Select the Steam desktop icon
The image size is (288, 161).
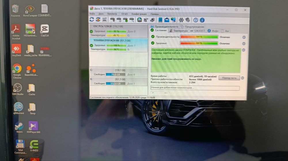coord(19,127)
